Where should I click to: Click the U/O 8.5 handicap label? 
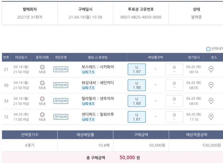(88, 104)
